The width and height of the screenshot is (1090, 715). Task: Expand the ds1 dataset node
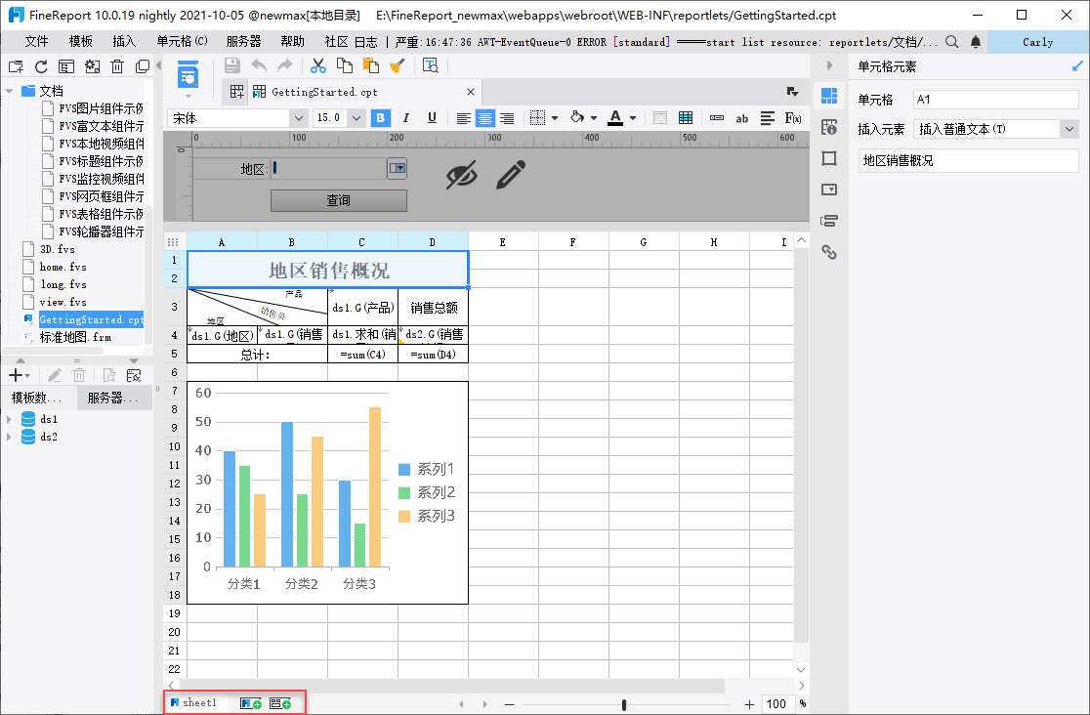click(10, 419)
